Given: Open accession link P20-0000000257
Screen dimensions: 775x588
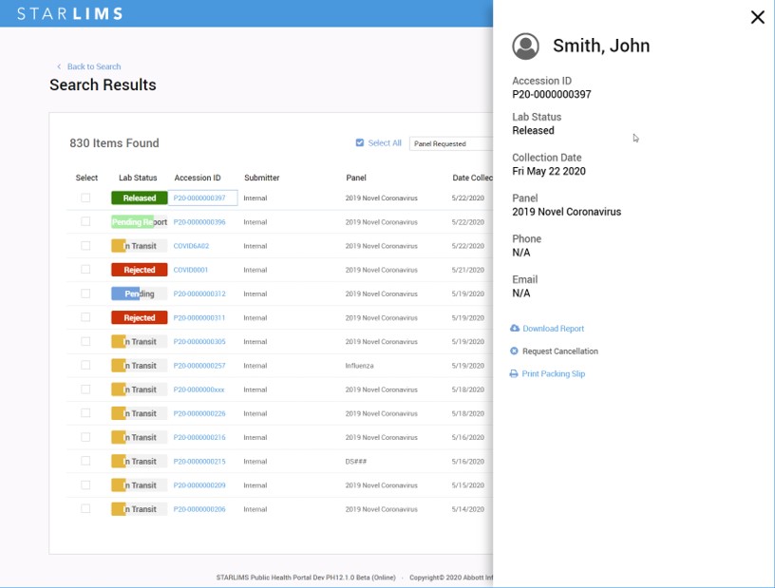Looking at the screenshot, I should point(199,366).
